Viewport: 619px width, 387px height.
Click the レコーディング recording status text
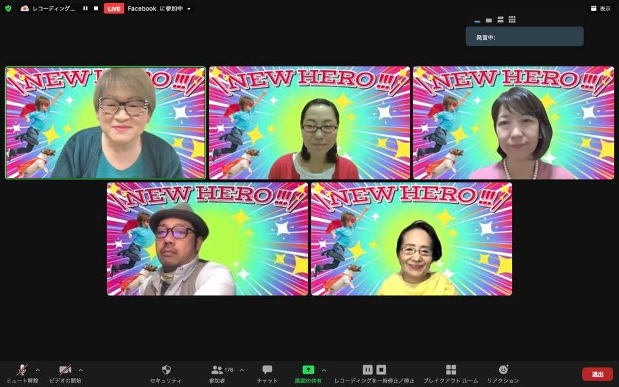[x=54, y=8]
